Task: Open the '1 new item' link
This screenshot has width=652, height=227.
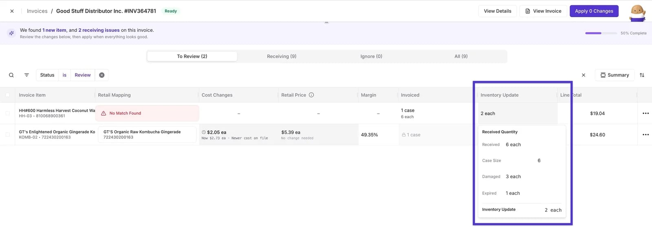Action: tap(54, 30)
